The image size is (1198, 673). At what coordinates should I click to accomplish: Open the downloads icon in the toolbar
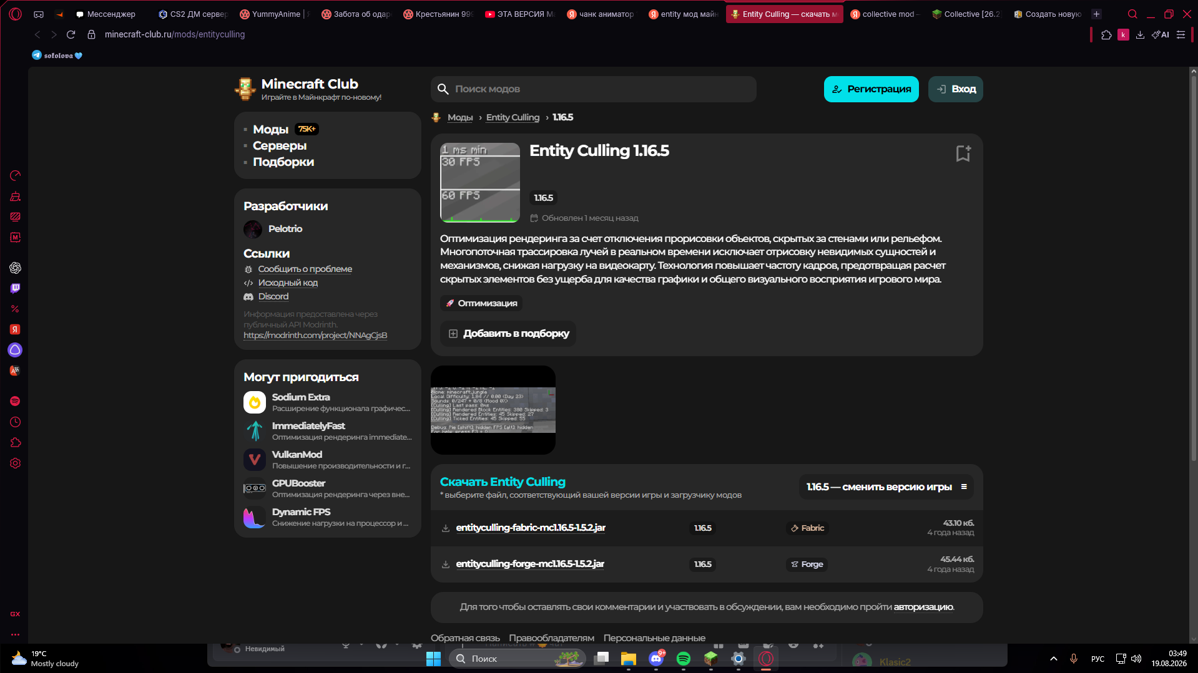(1140, 35)
